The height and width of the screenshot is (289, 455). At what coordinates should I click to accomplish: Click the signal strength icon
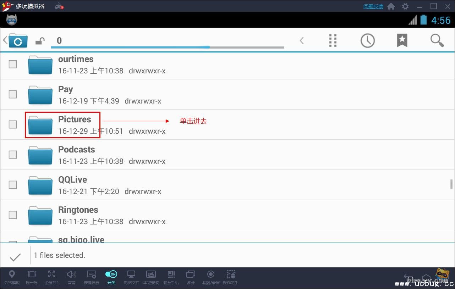point(412,20)
